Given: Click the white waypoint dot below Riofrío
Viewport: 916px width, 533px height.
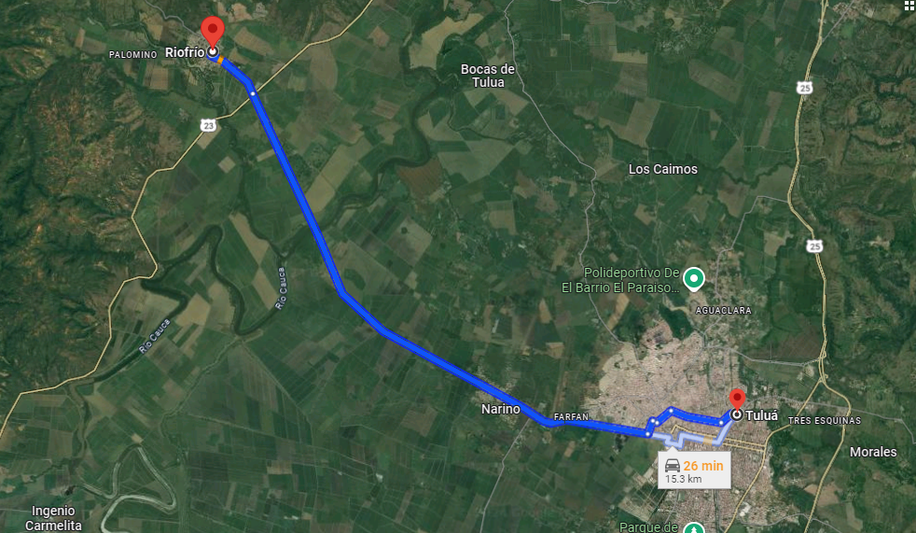Looking at the screenshot, I should click(x=253, y=93).
